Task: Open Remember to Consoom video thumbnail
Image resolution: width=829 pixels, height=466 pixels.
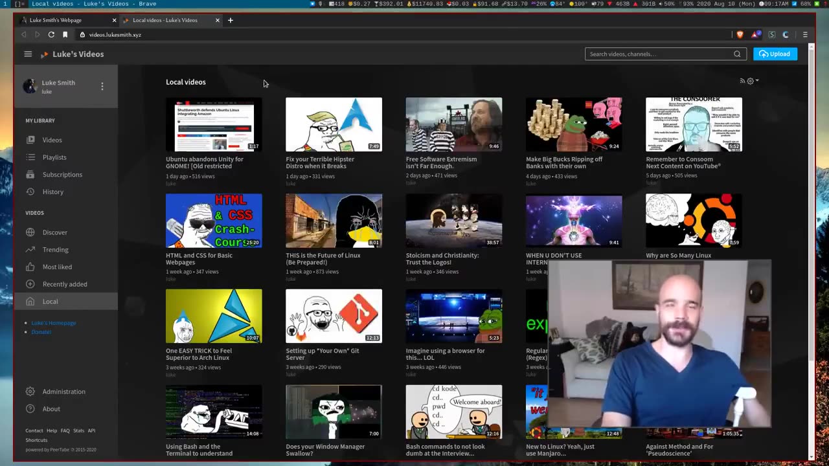Action: [694, 124]
